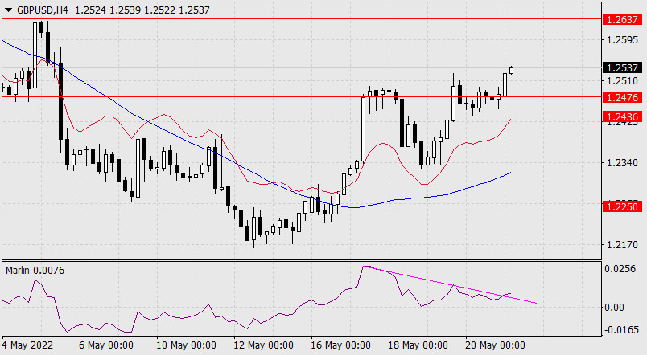Select the last candlestick near 1.2537

click(x=512, y=71)
